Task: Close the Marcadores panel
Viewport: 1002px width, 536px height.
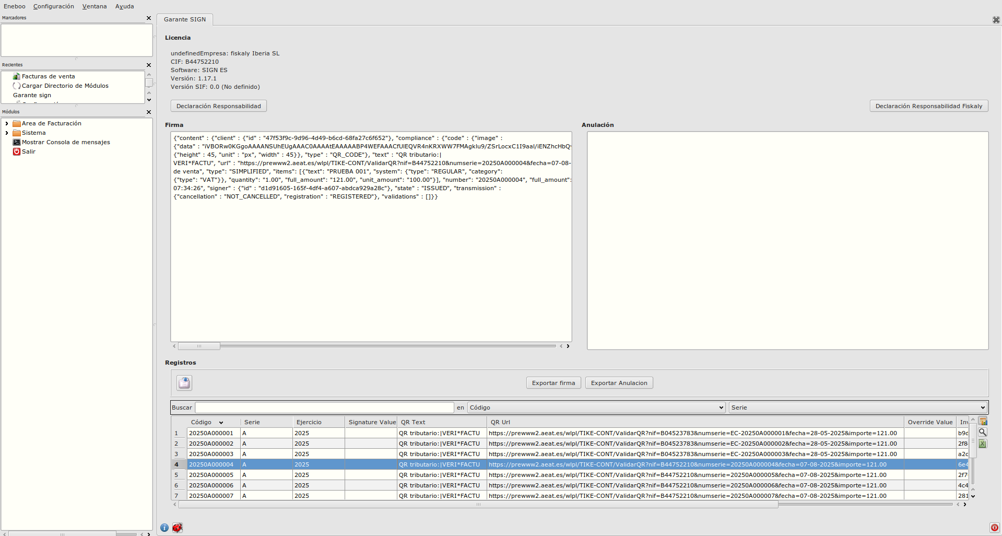Action: pos(149,18)
